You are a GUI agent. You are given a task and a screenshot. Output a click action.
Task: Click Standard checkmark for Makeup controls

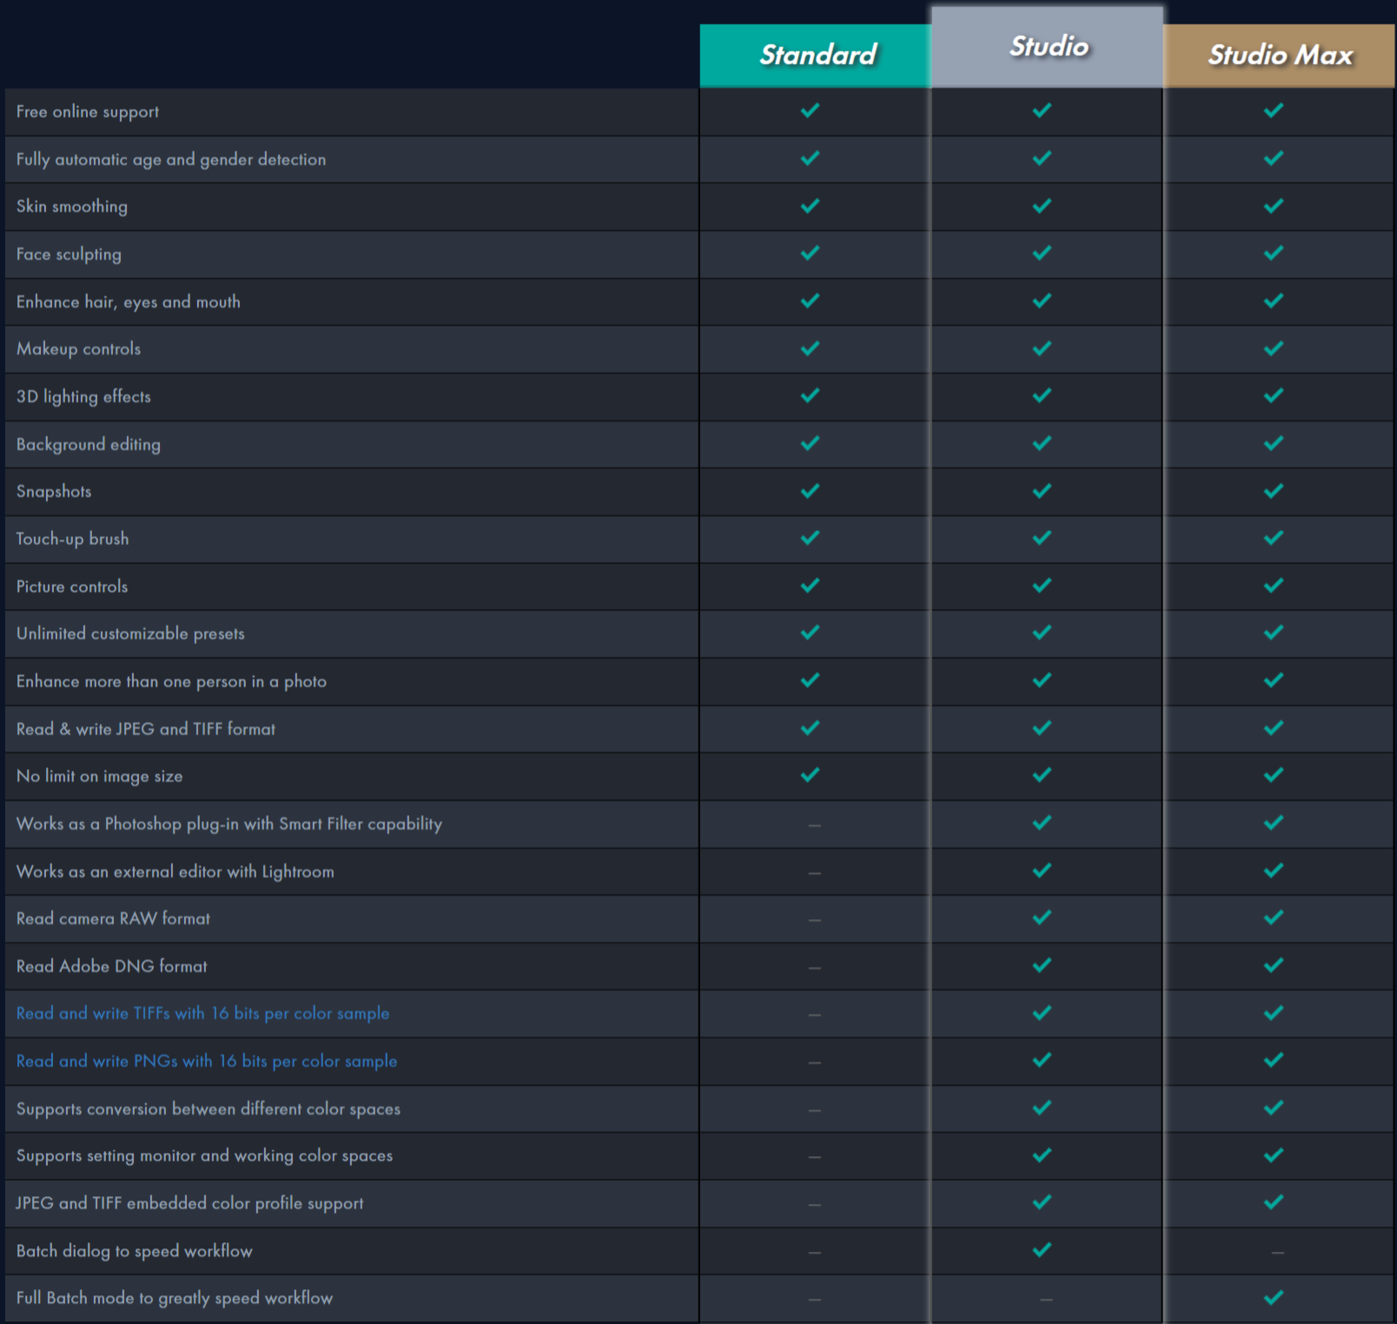[810, 348]
